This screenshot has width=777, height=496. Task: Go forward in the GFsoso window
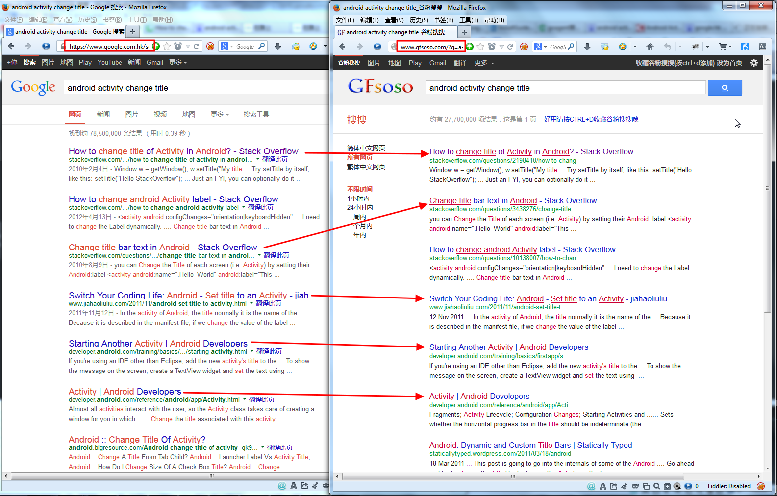pos(359,47)
